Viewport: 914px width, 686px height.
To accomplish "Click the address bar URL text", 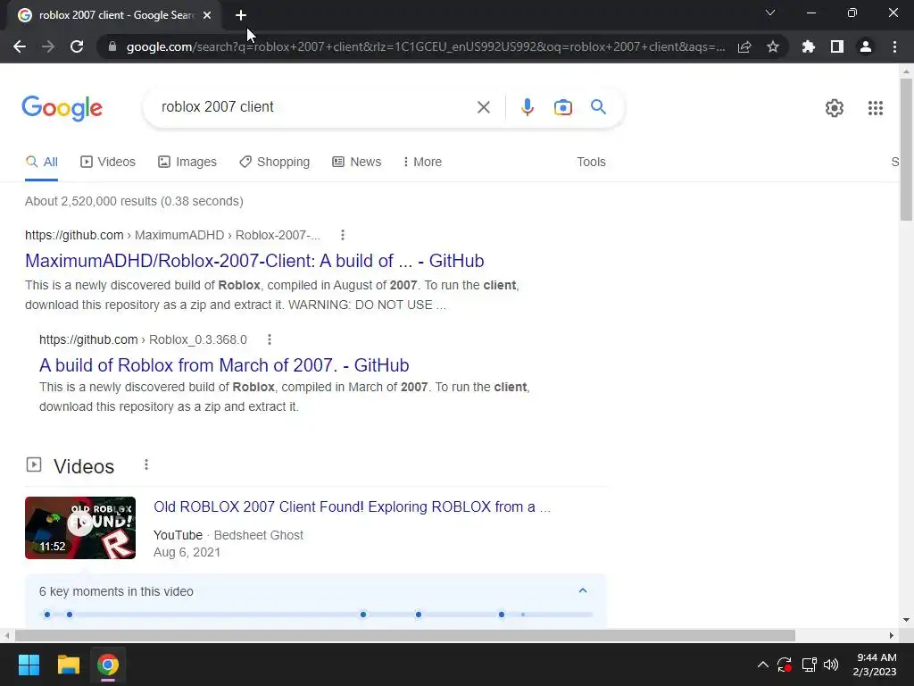I will pyautogui.click(x=426, y=46).
